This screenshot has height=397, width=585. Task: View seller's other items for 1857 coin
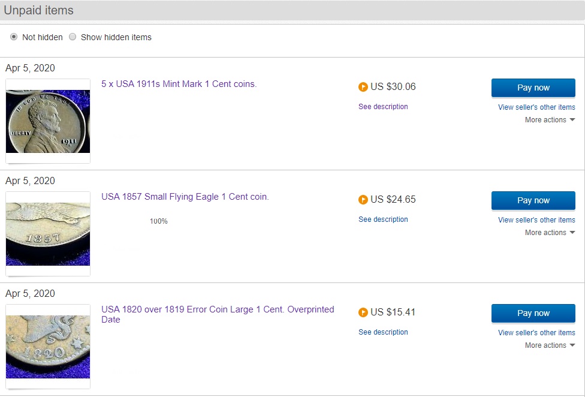click(536, 220)
